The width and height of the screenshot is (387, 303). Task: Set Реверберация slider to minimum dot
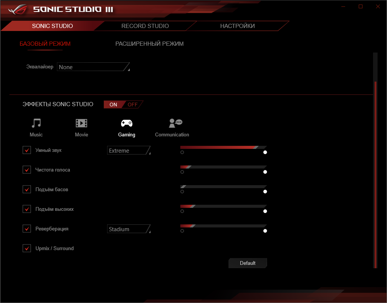tap(182, 231)
